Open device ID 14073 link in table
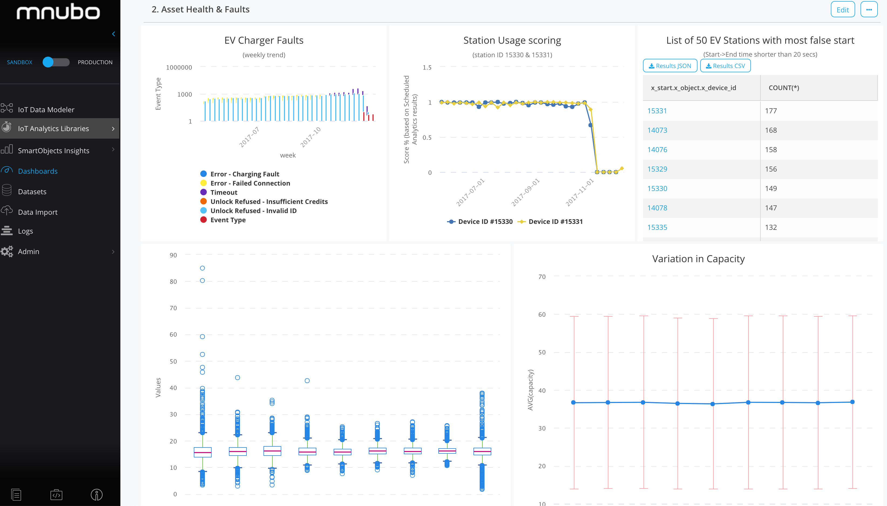The width and height of the screenshot is (887, 506). 657,130
